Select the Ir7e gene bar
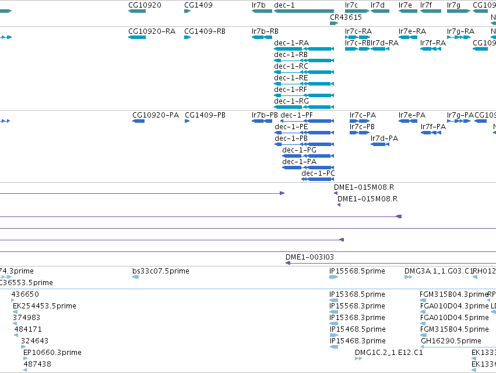This screenshot has width=496, height=373. (408, 11)
